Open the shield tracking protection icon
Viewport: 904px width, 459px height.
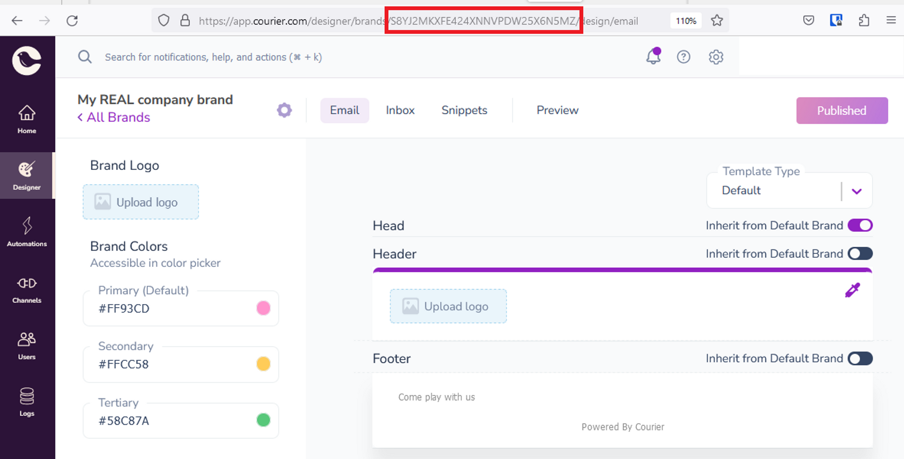tap(164, 20)
